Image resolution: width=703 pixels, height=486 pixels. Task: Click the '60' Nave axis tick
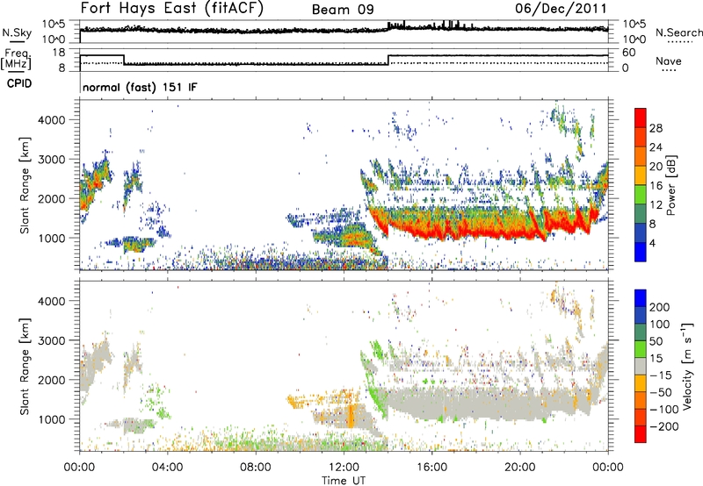pyautogui.click(x=629, y=53)
